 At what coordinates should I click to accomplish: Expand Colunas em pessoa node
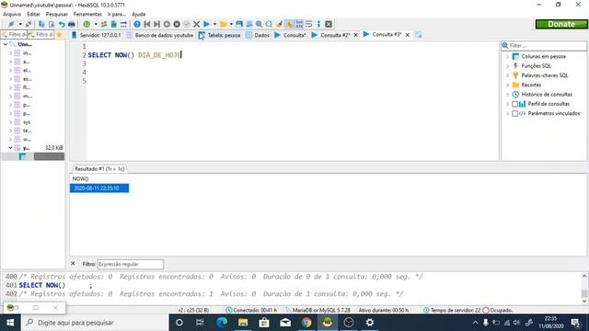(x=508, y=57)
